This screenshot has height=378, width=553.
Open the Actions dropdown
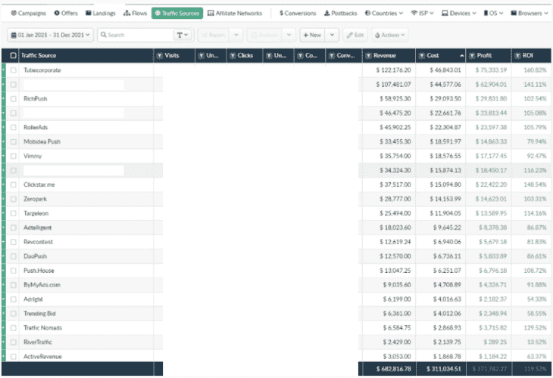(x=389, y=35)
